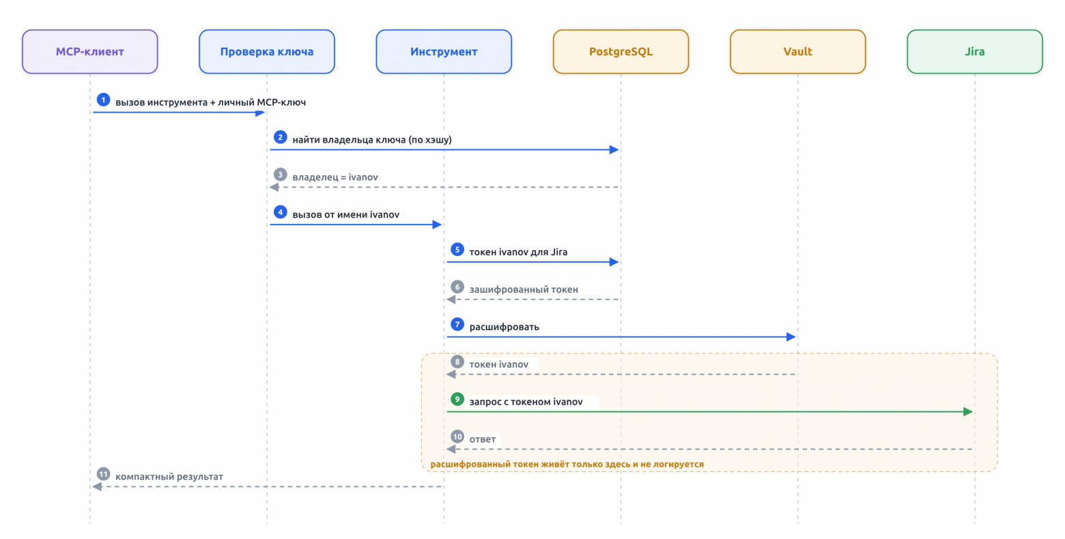
Task: Select the PostgreSQL participant box
Action: [621, 52]
